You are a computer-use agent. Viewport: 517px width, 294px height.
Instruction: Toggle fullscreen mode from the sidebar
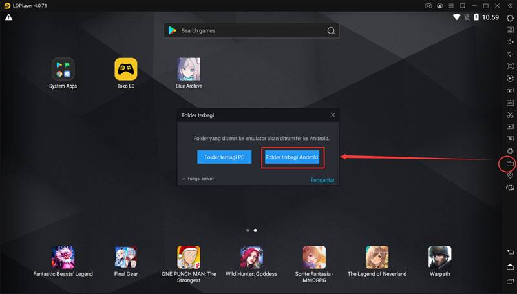click(510, 66)
